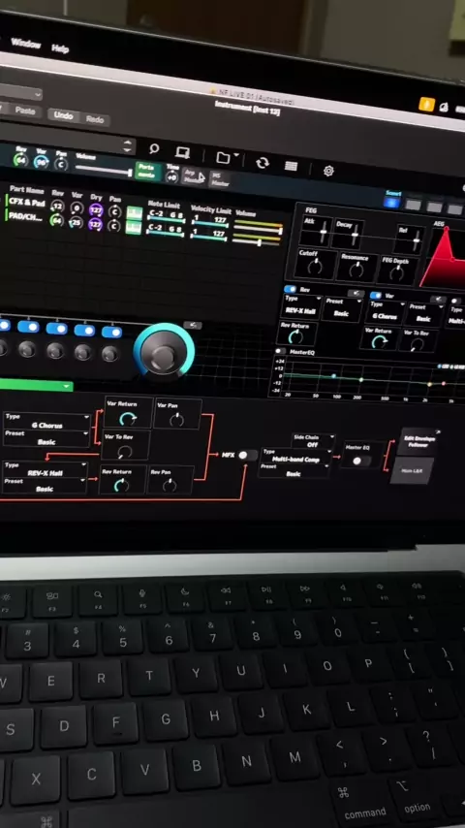Click the folder icon in the toolbar
This screenshot has width=465, height=828.
click(223, 157)
